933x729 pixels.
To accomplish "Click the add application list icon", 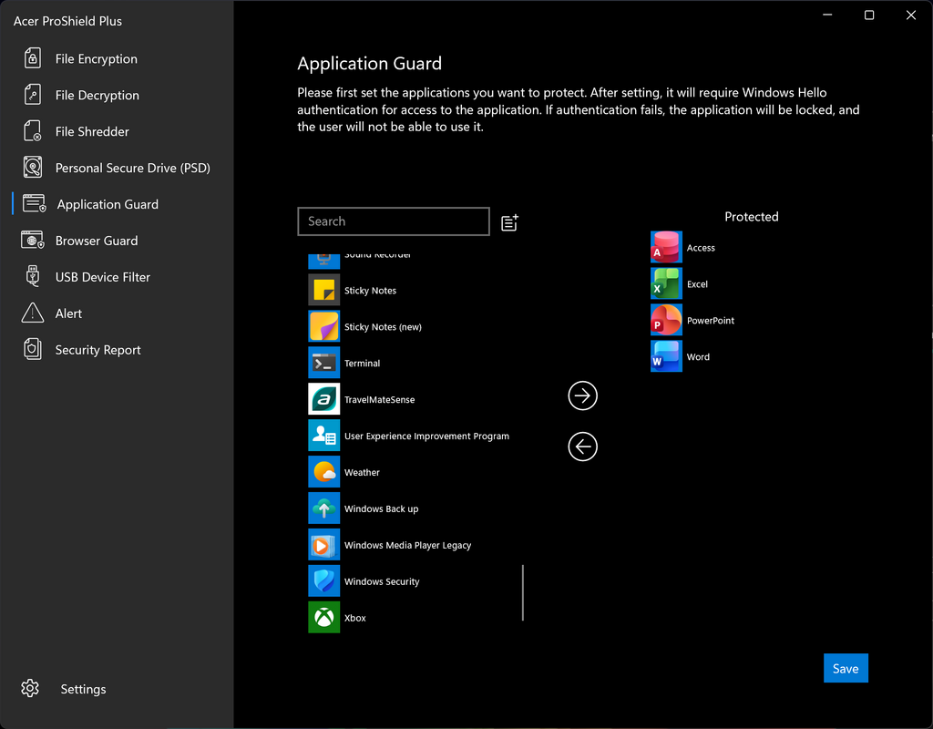I will (510, 222).
